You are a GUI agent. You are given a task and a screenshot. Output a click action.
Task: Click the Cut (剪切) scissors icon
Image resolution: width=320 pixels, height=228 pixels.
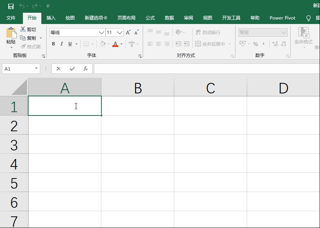point(23,29)
